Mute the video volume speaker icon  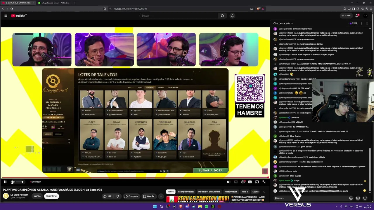point(13,182)
